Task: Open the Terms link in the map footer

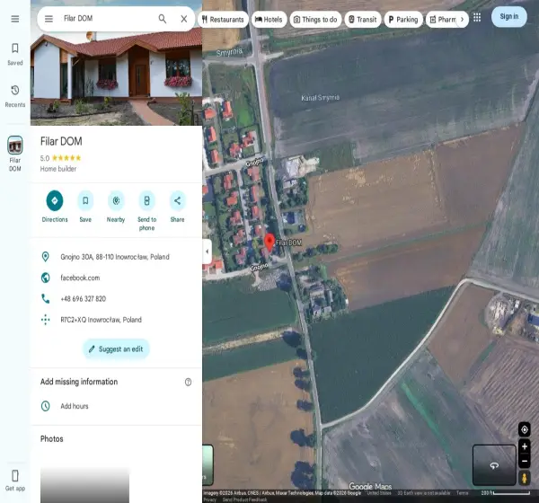Action: (x=462, y=493)
